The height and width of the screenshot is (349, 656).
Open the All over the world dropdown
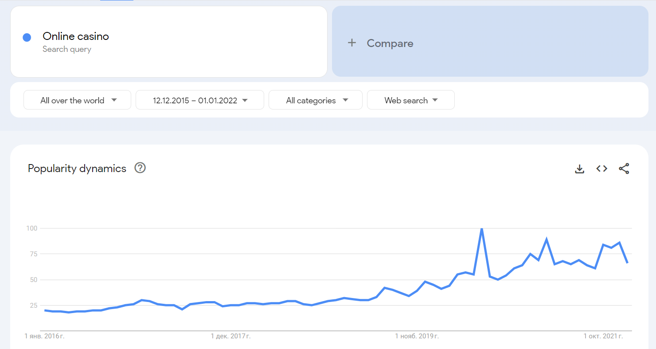(77, 100)
